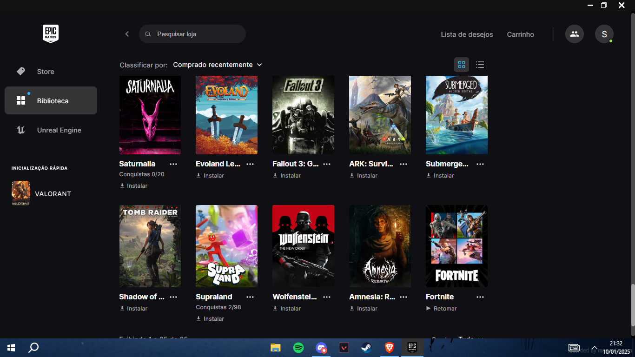Viewport: 635px width, 357px height.
Task: Open options menu for Supraland
Action: click(250, 297)
